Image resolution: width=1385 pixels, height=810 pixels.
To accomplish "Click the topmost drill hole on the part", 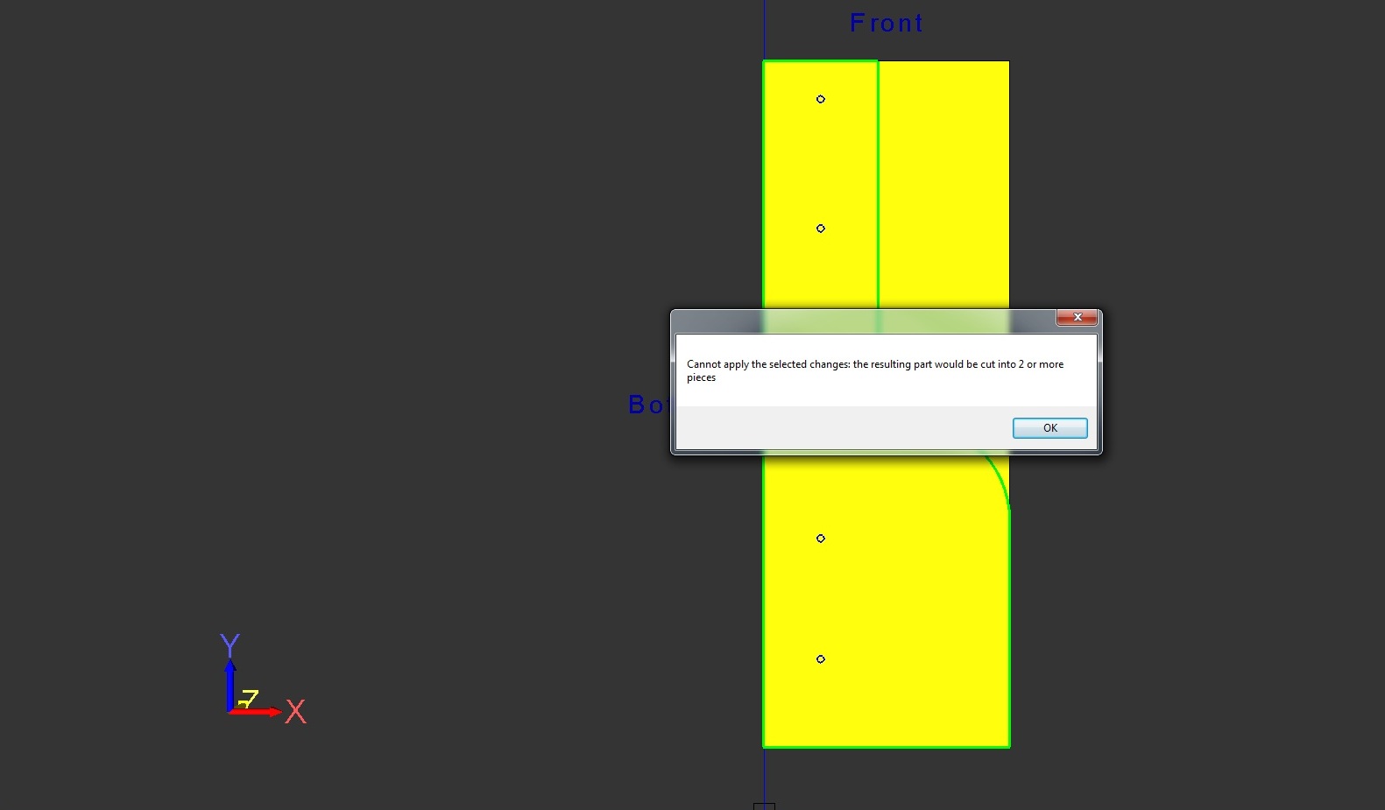I will pyautogui.click(x=821, y=99).
